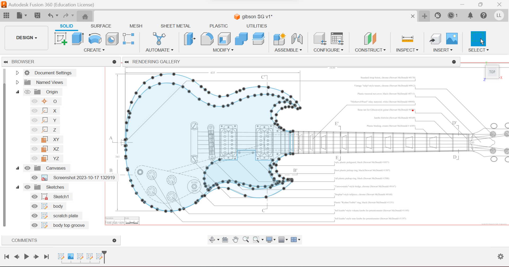The image size is (509, 267).
Task: Click the TOP face of the ViewCube
Action: 492,72
